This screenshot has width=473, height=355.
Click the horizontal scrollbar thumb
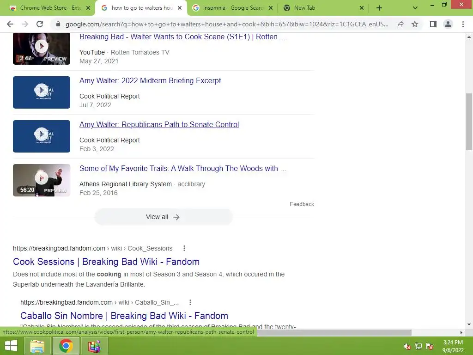point(334,332)
